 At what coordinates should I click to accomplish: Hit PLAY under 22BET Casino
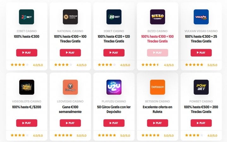click(27, 53)
